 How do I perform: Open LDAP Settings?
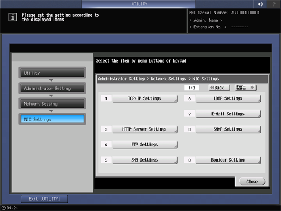pos(228,98)
